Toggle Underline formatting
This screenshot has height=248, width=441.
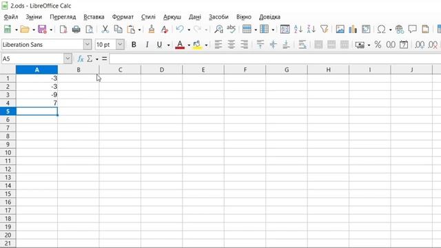click(x=159, y=44)
